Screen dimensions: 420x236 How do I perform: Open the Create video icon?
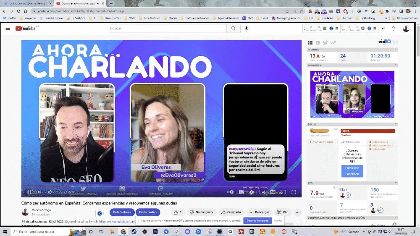(383, 29)
